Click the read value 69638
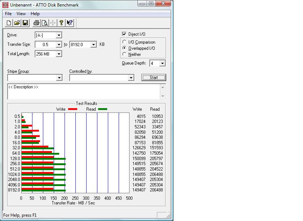Image resolution: width=303 pixels, height=221 pixels. coord(157,137)
